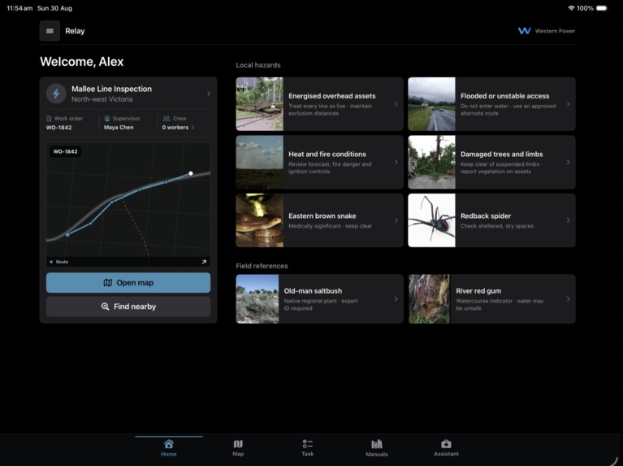623x466 pixels.
Task: Click the lightning bolt icon on Mallee Line Inspection
Action: click(x=56, y=94)
